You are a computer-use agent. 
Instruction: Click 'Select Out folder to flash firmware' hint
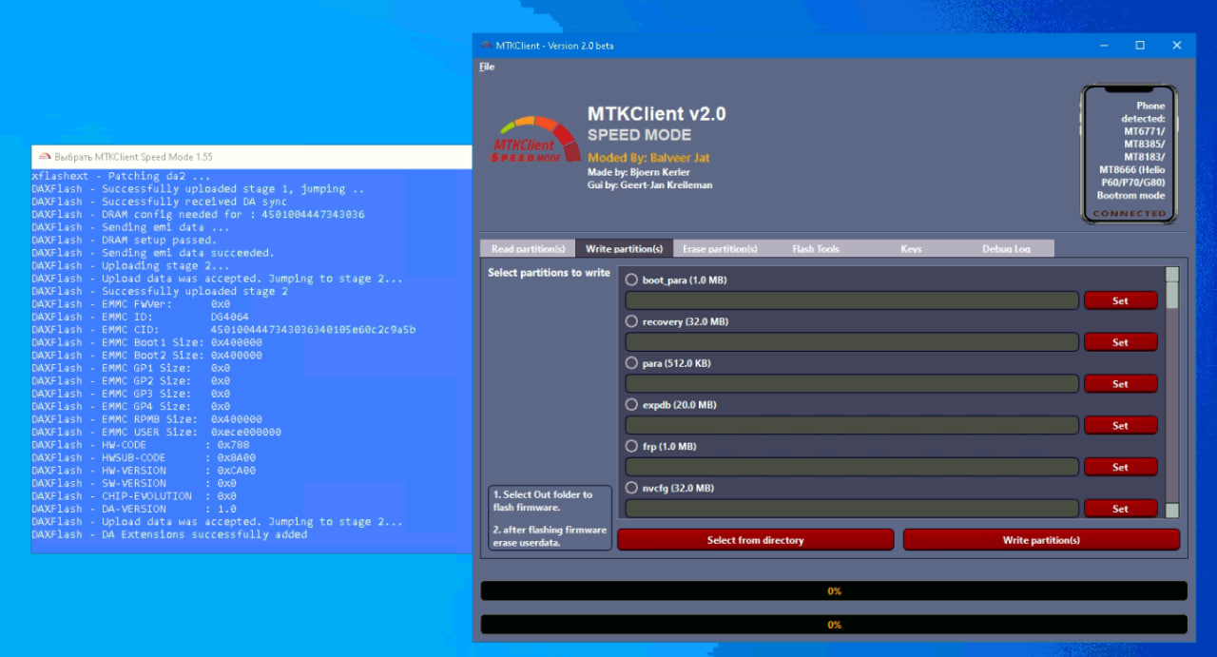[542, 501]
